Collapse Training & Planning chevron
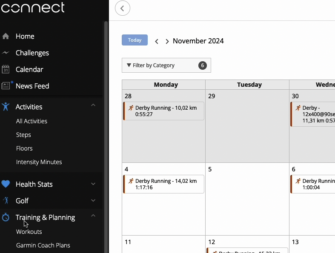The image size is (335, 253). point(93,216)
